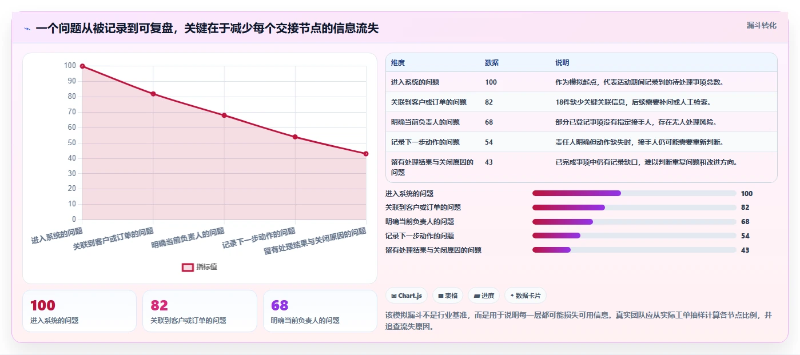
Task: Select the 表格 tag chip
Action: click(x=448, y=296)
